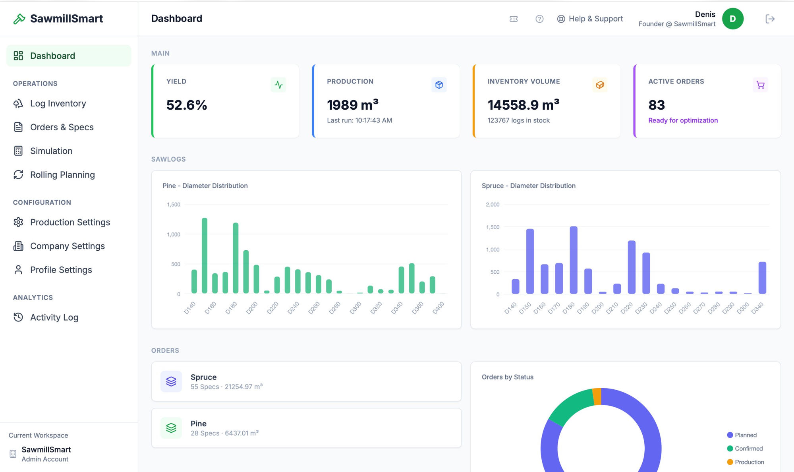Click the lifebuoy icon beside Help & Support
The height and width of the screenshot is (472, 794).
pos(561,19)
